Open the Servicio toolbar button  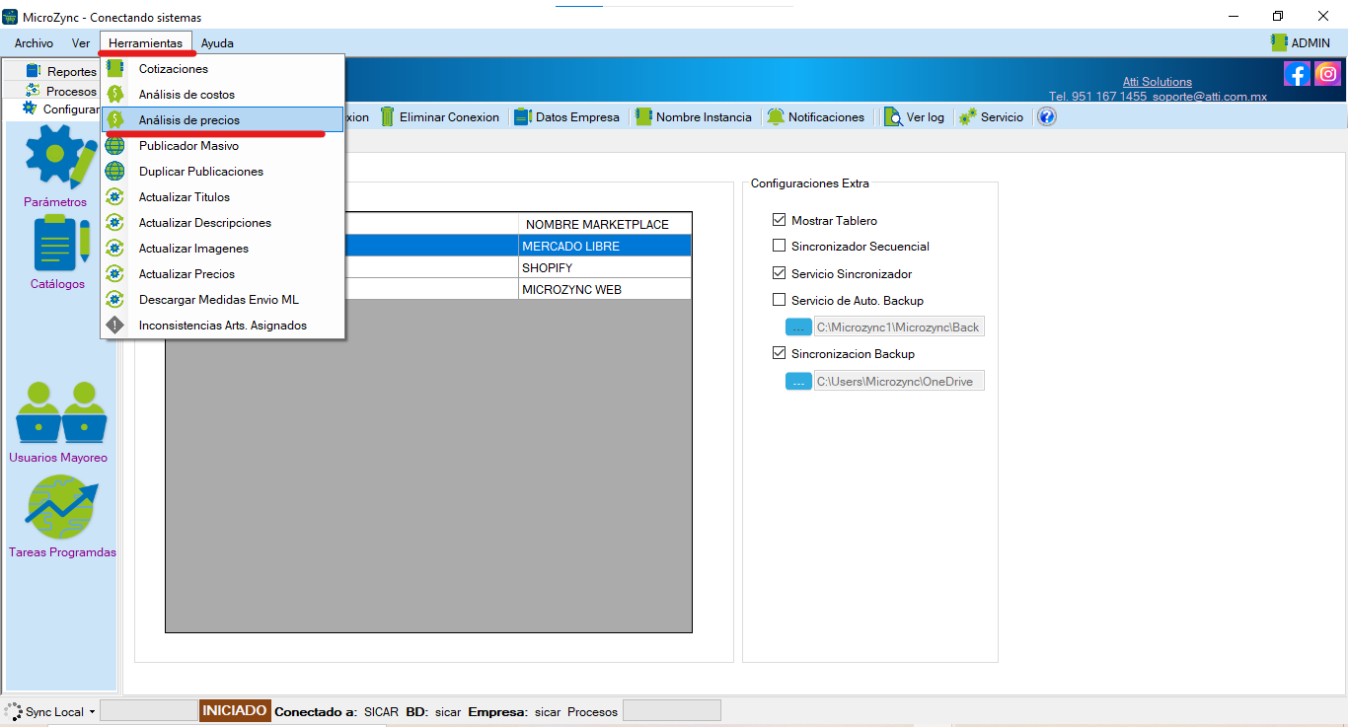click(992, 116)
